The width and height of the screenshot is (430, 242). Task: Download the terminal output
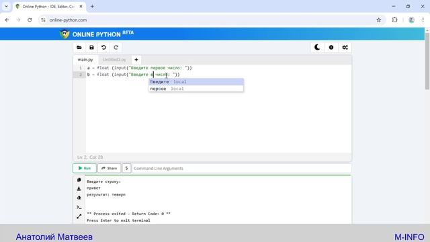tap(79, 189)
